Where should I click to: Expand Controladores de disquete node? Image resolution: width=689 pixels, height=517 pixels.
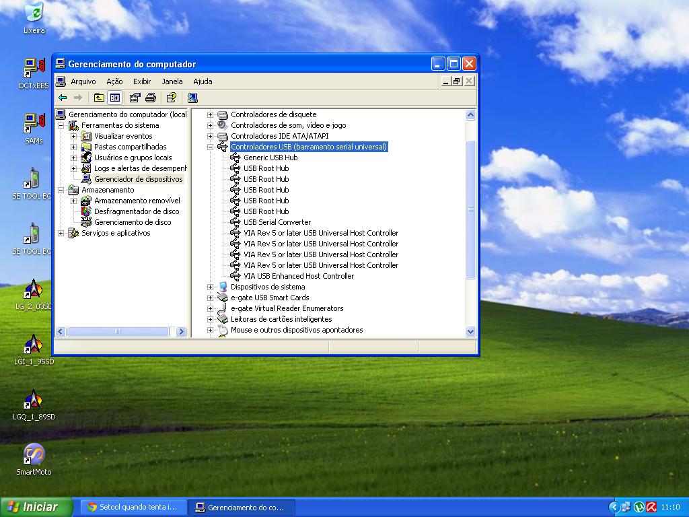click(x=210, y=114)
